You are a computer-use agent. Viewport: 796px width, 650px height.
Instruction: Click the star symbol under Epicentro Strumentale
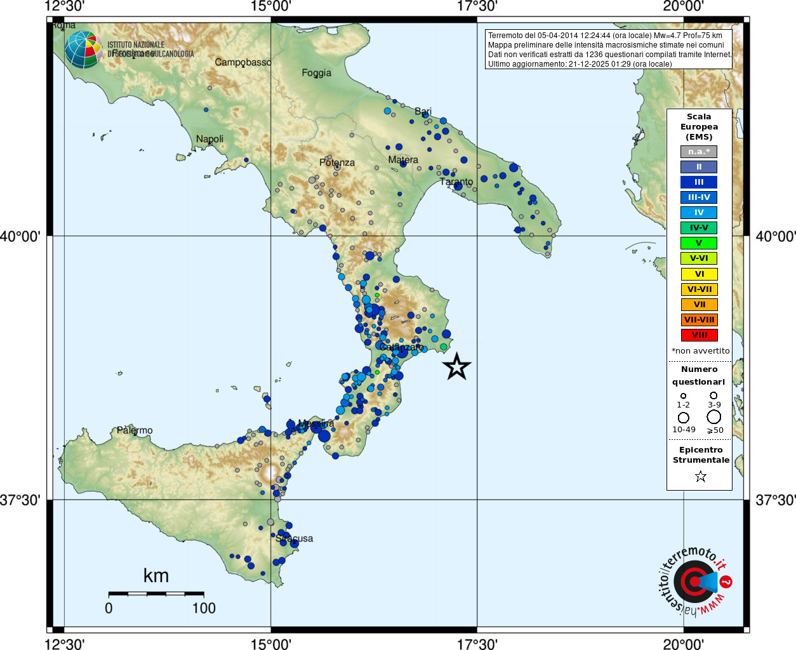(700, 476)
